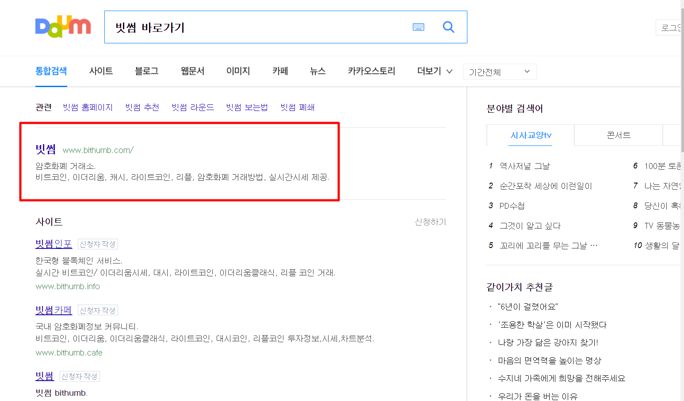Click the 신청자작성 badge next to 빗썸카페
The image size is (684, 401).
pos(98,310)
